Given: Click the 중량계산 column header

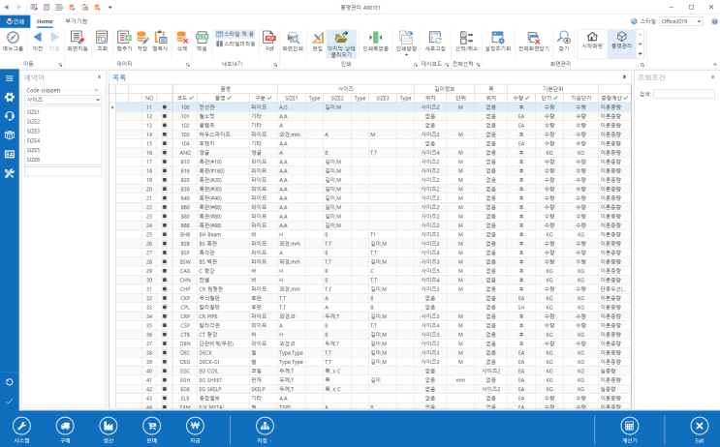Looking at the screenshot, I should point(614,98).
